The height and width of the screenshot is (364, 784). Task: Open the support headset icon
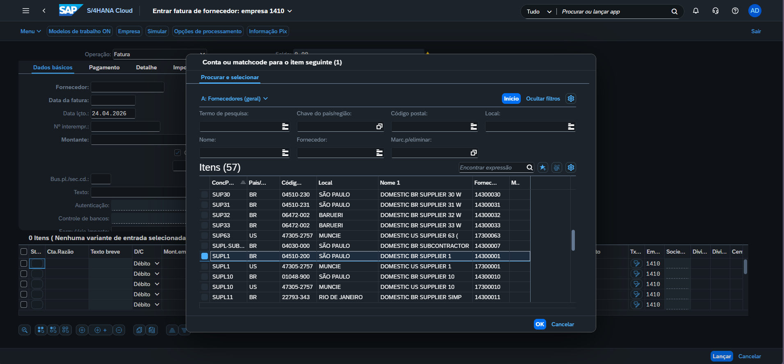[x=716, y=11]
